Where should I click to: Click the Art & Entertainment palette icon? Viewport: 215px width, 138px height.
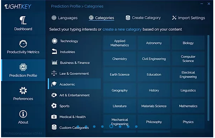click(x=54, y=95)
